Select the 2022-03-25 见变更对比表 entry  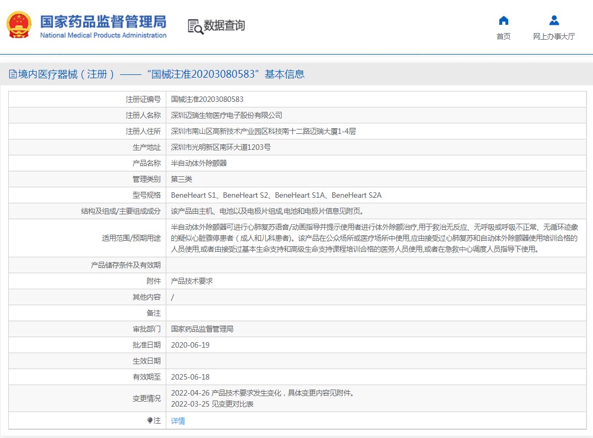(212, 404)
